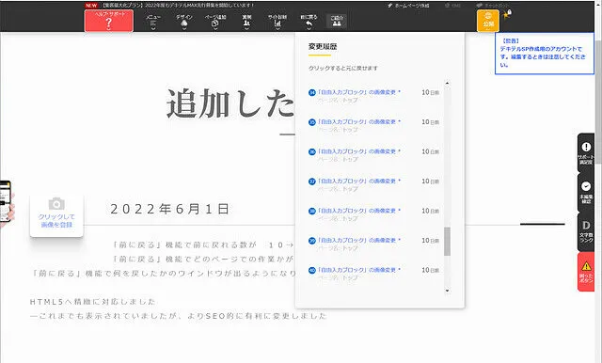Click the history list scroll down arrow
Screen dimensions: 602x363
[x=447, y=291]
